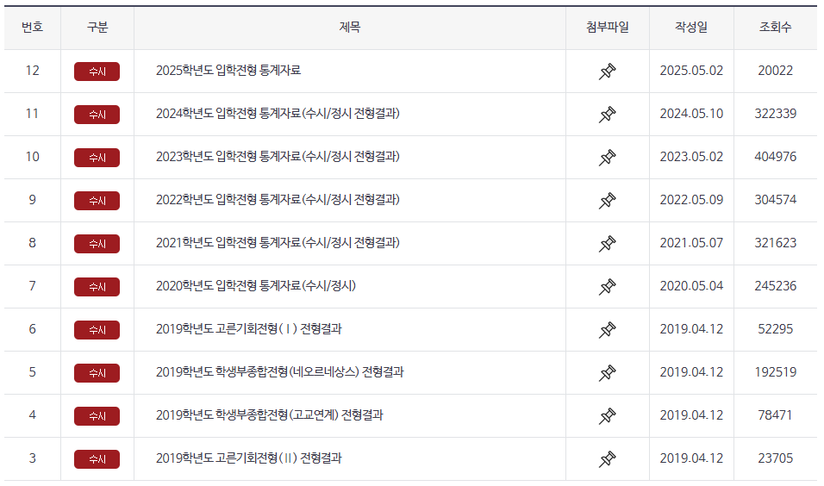Open 2020학년도 입학전형 통계자료(수시/정시) post
This screenshot has height=486, width=824.
pyautogui.click(x=256, y=286)
